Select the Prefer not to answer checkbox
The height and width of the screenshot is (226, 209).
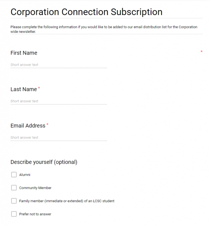(14, 214)
